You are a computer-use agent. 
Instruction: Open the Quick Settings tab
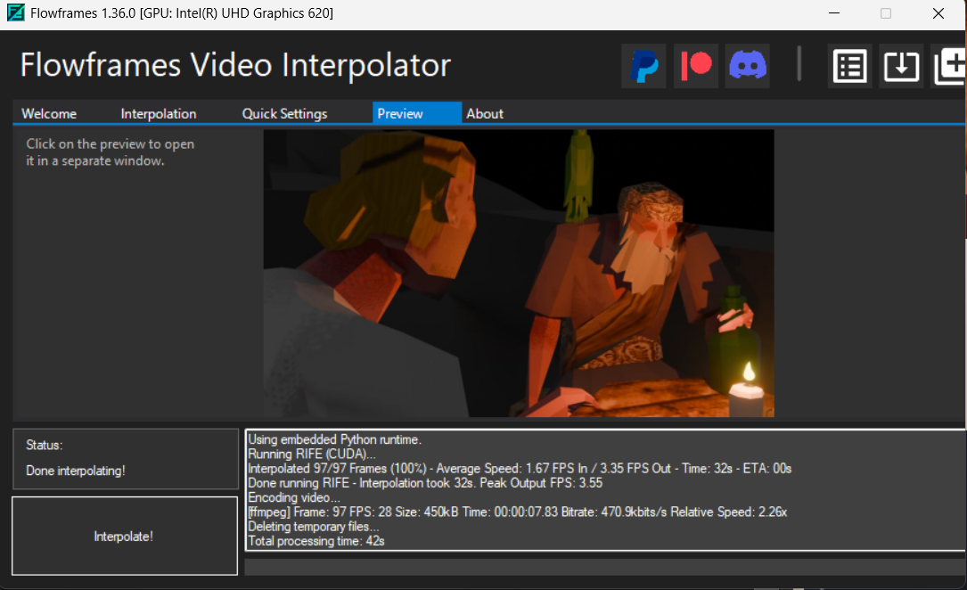tap(284, 113)
